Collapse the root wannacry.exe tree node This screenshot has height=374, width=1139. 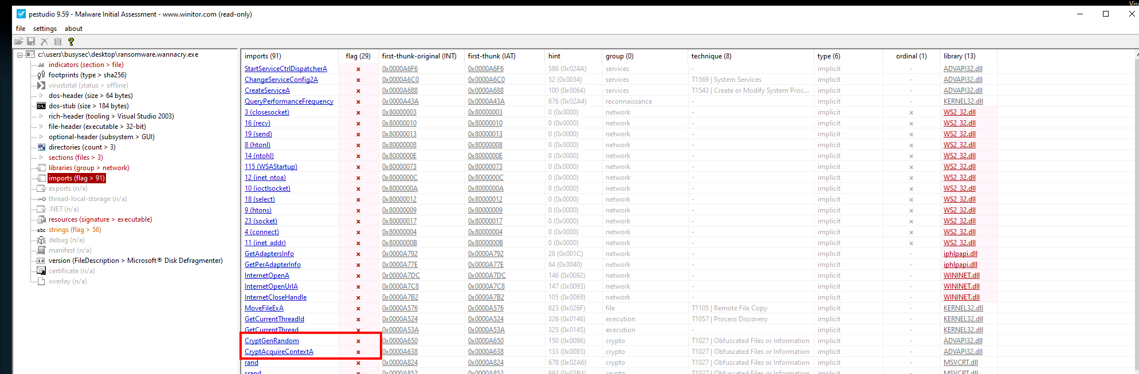(20, 55)
